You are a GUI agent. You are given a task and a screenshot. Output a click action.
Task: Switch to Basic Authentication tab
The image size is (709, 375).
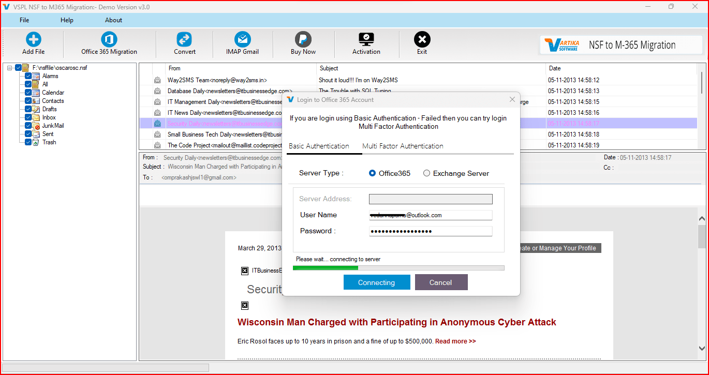click(x=319, y=146)
